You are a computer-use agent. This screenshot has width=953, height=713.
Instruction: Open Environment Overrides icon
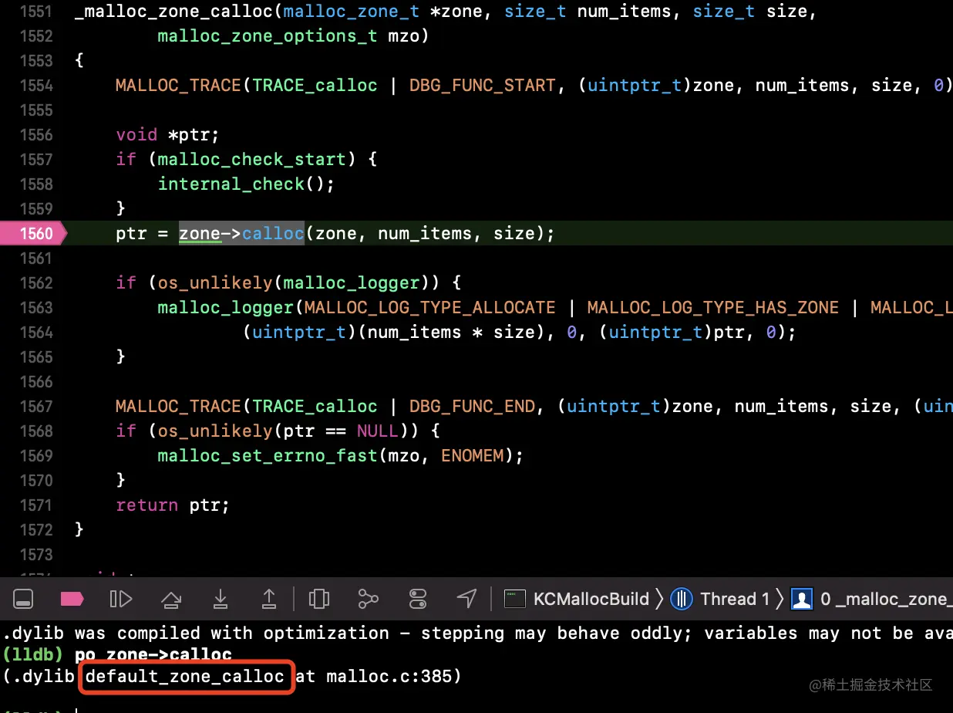tap(418, 599)
